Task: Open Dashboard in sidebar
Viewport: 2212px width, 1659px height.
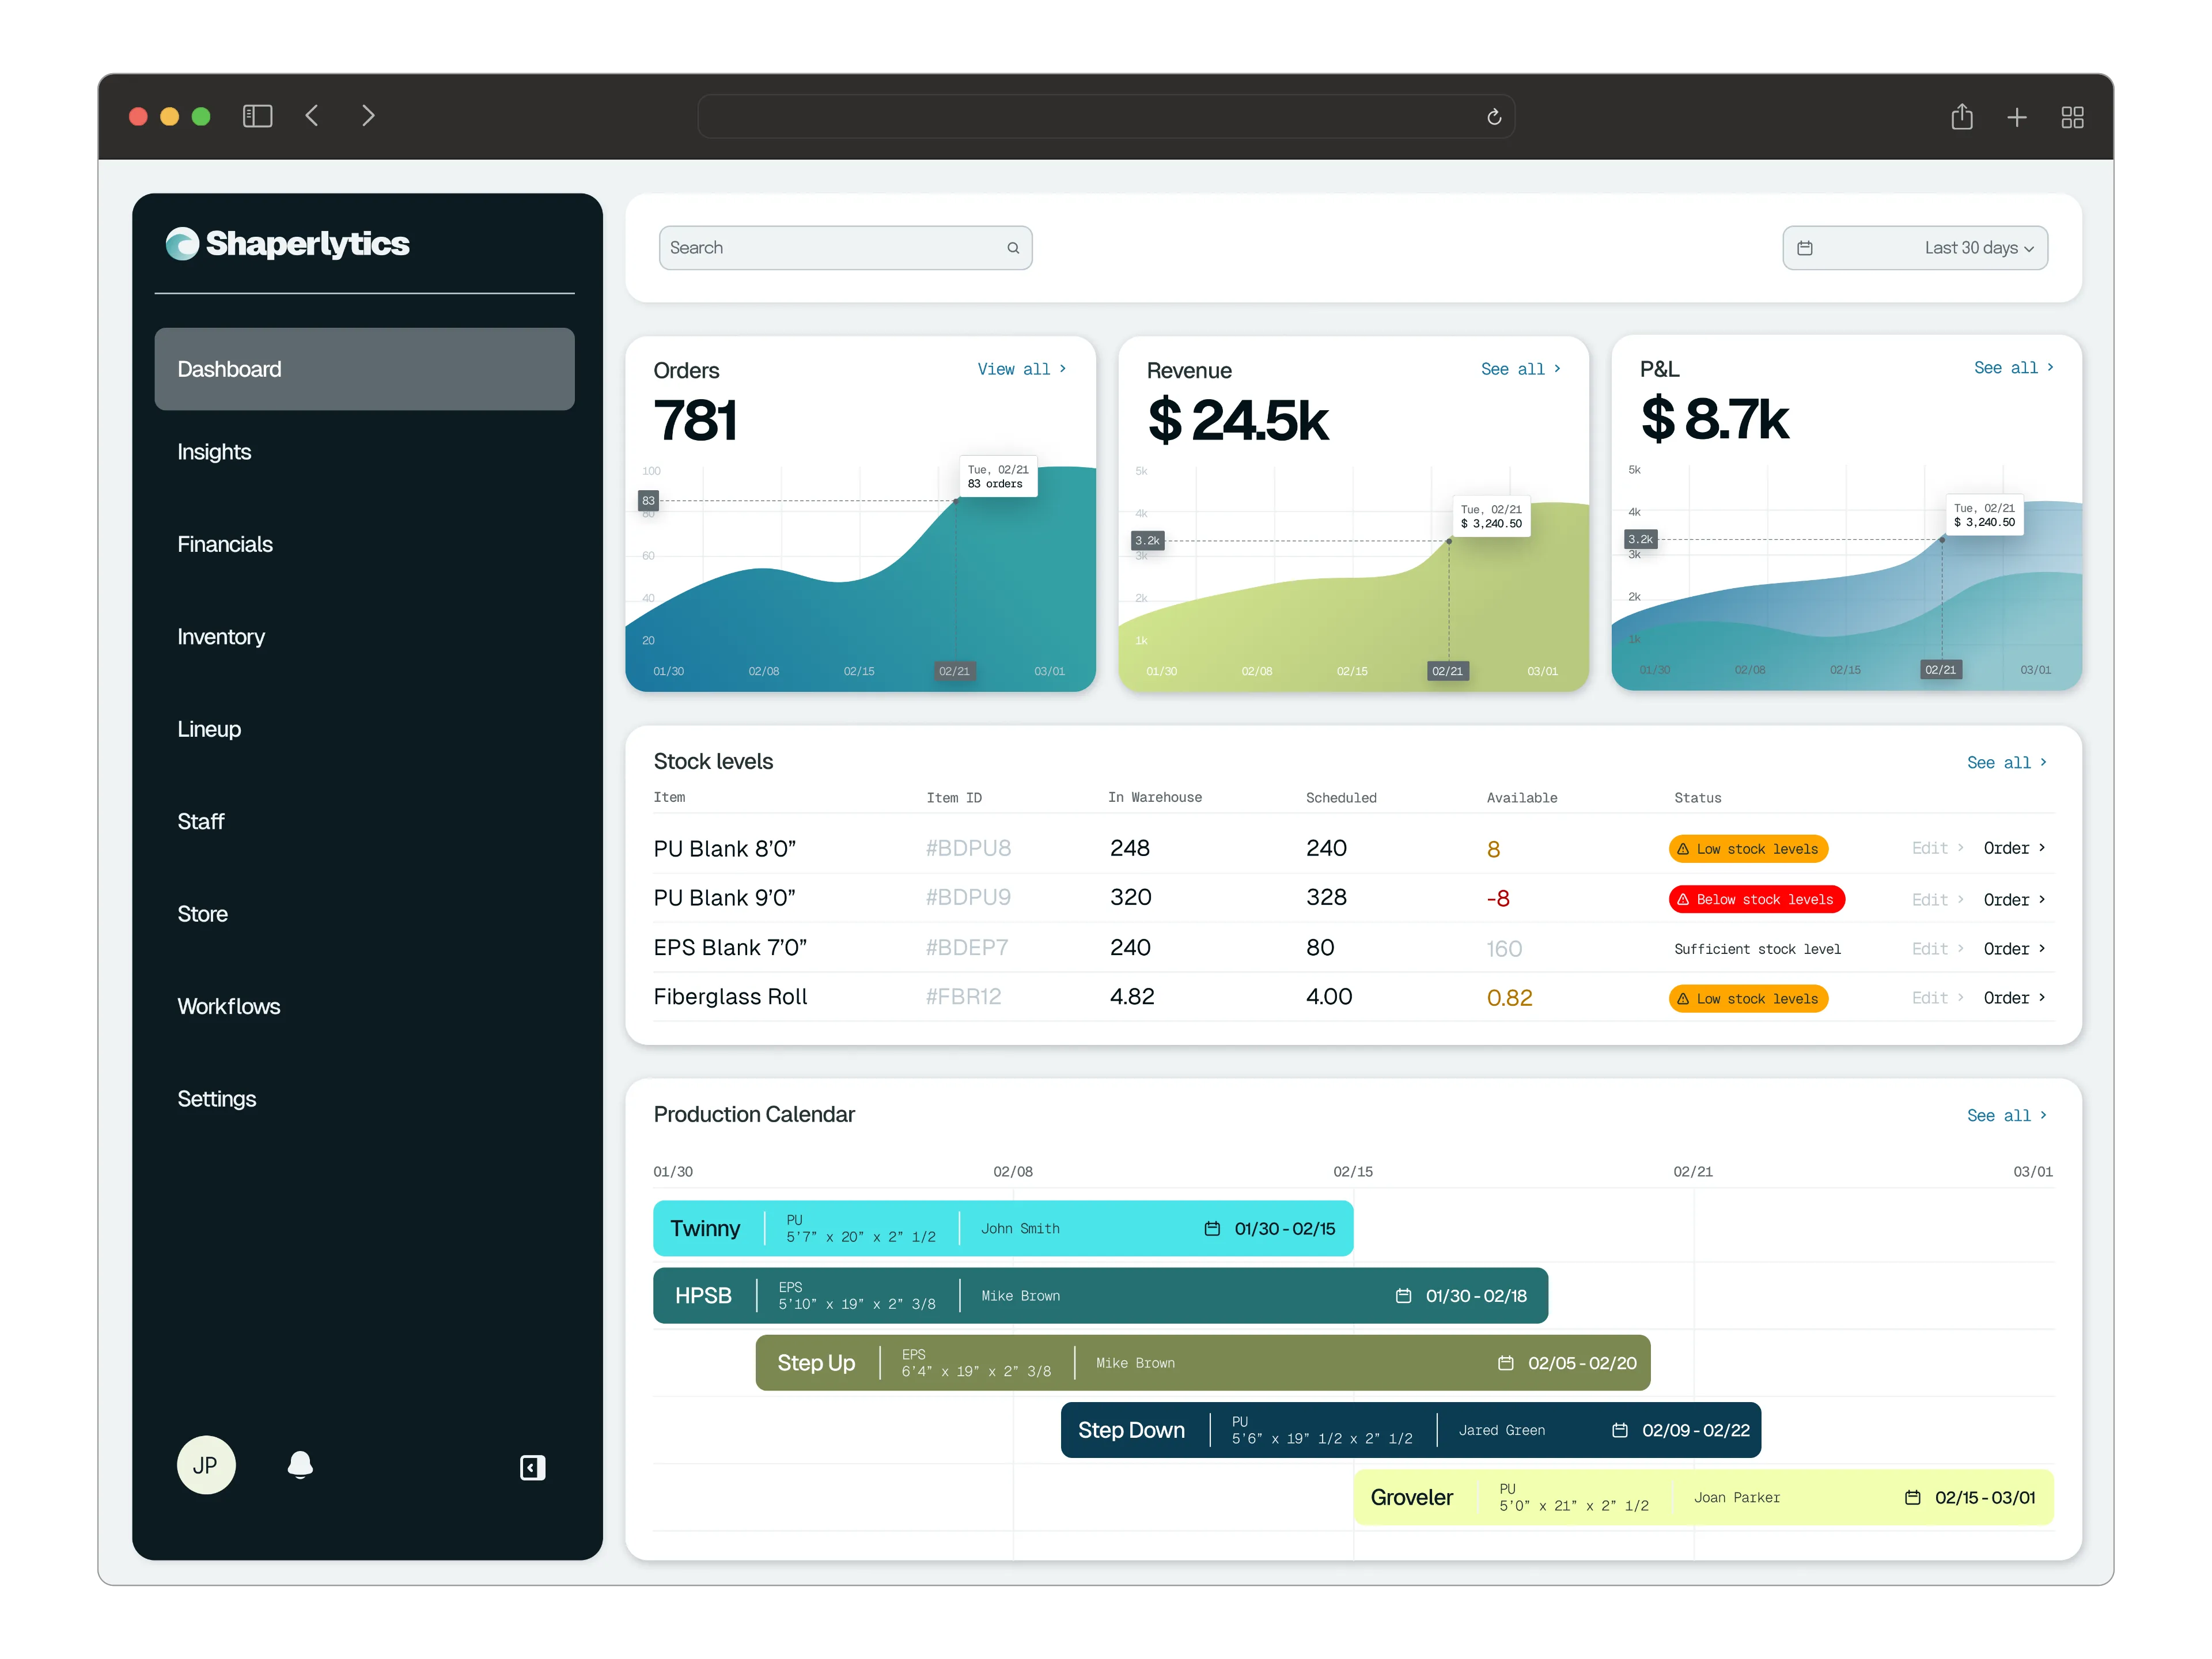Action: point(365,369)
